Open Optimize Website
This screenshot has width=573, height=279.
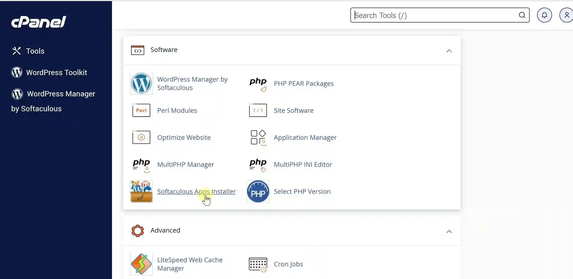click(x=184, y=137)
